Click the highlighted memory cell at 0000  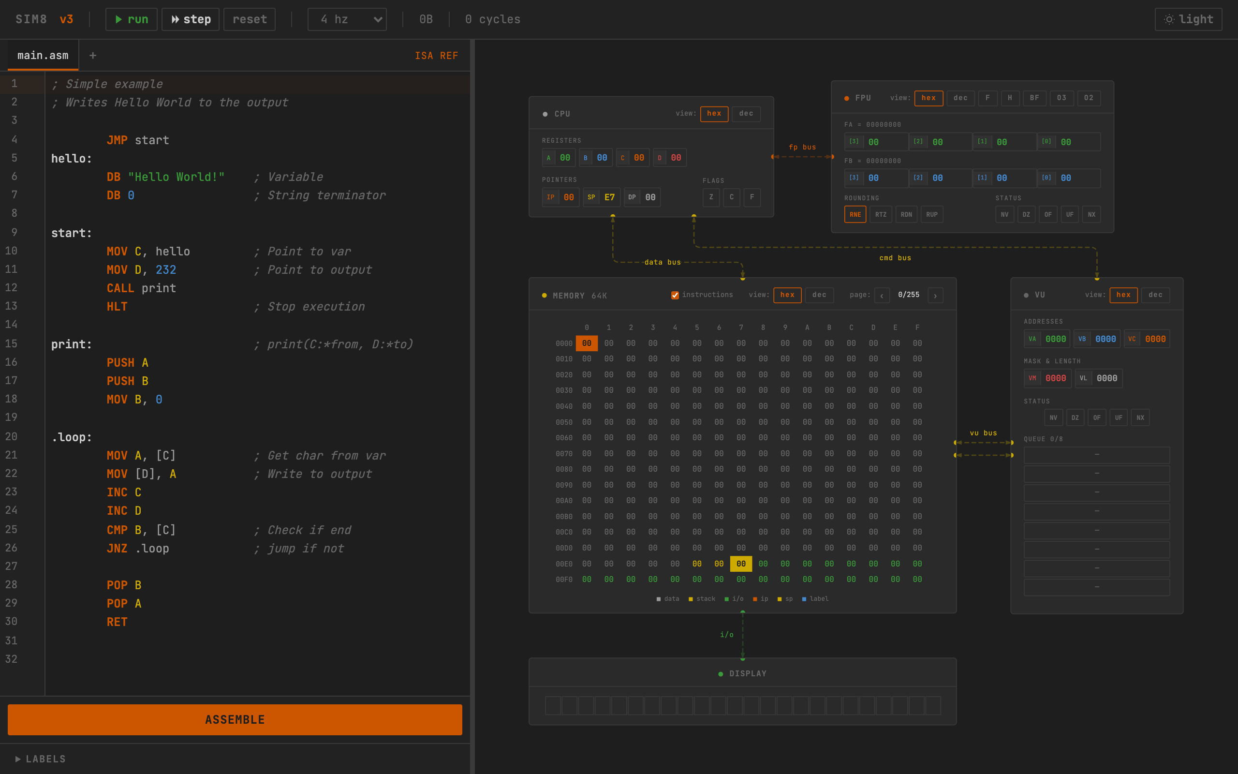(586, 343)
